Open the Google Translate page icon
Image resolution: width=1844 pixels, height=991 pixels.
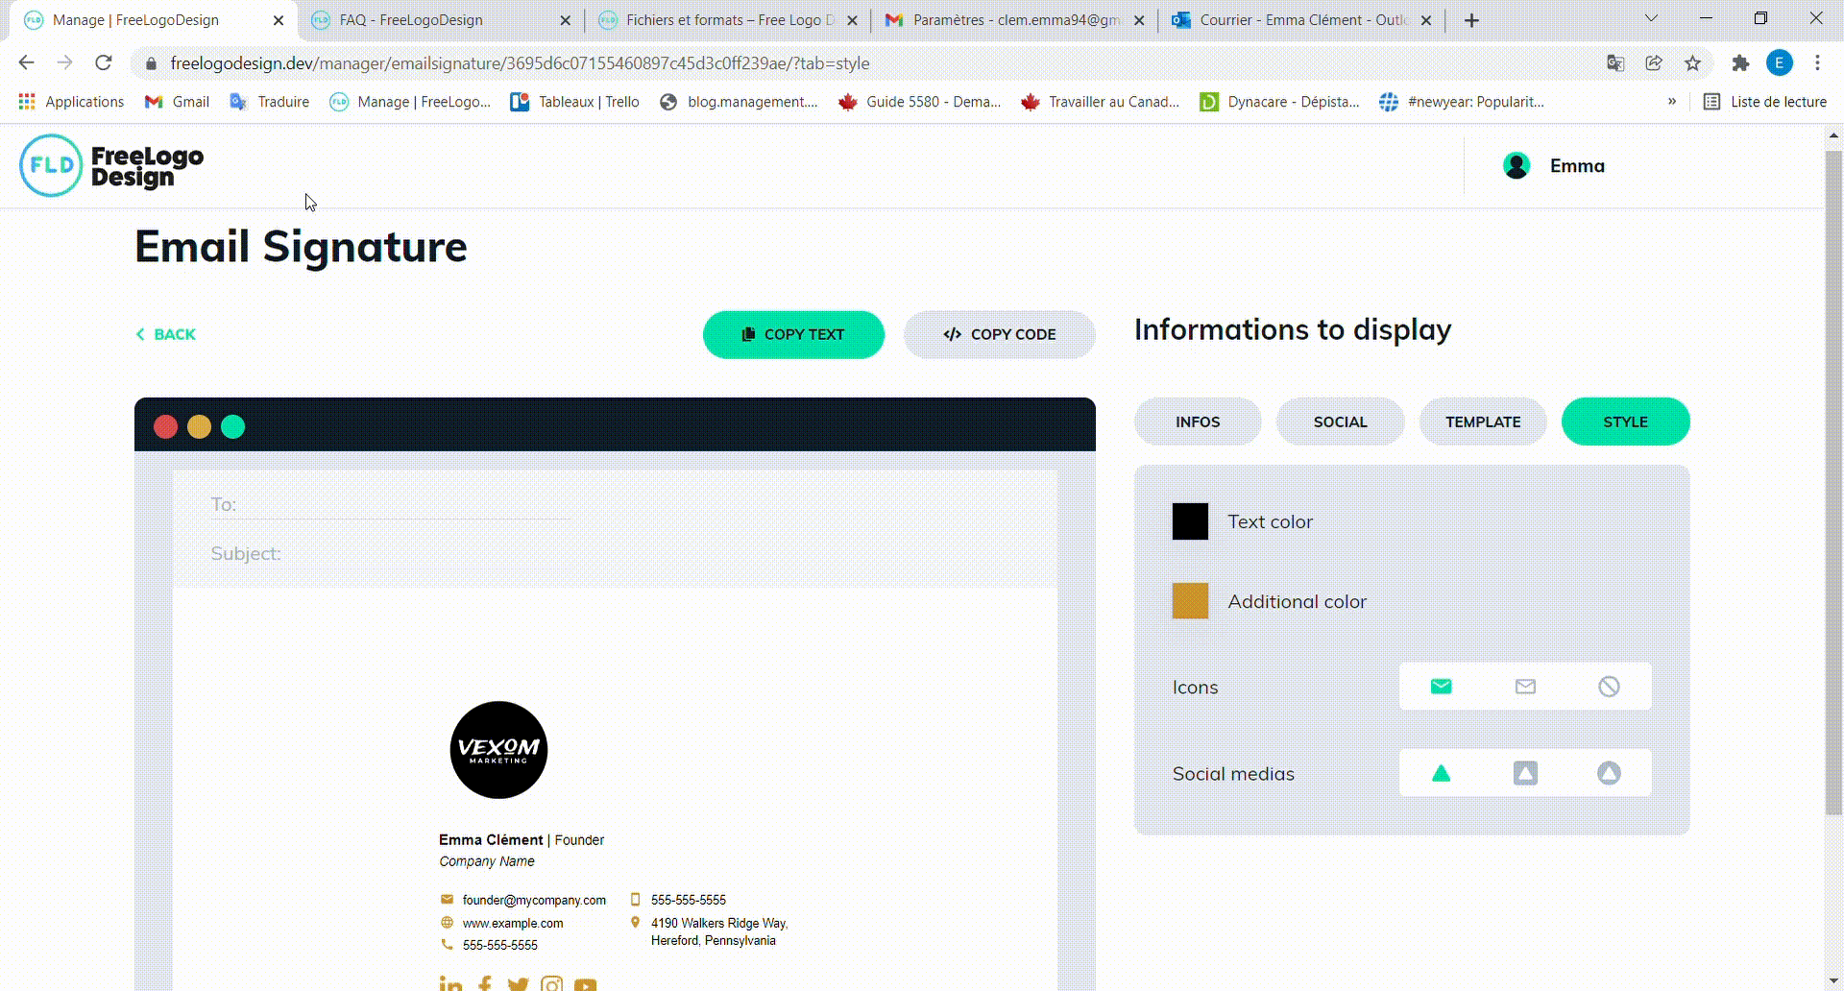tap(1615, 62)
